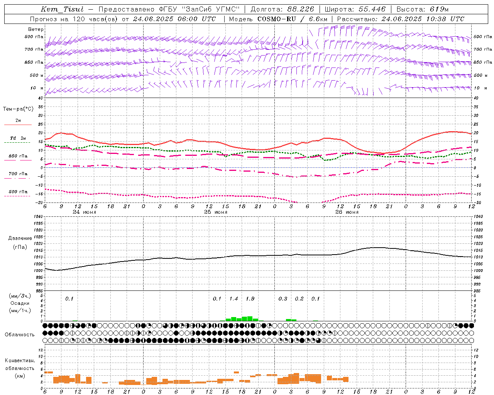This screenshot has width=494, height=395.
Task: Click the 'Ветер' wind panel label
Action: [36, 29]
